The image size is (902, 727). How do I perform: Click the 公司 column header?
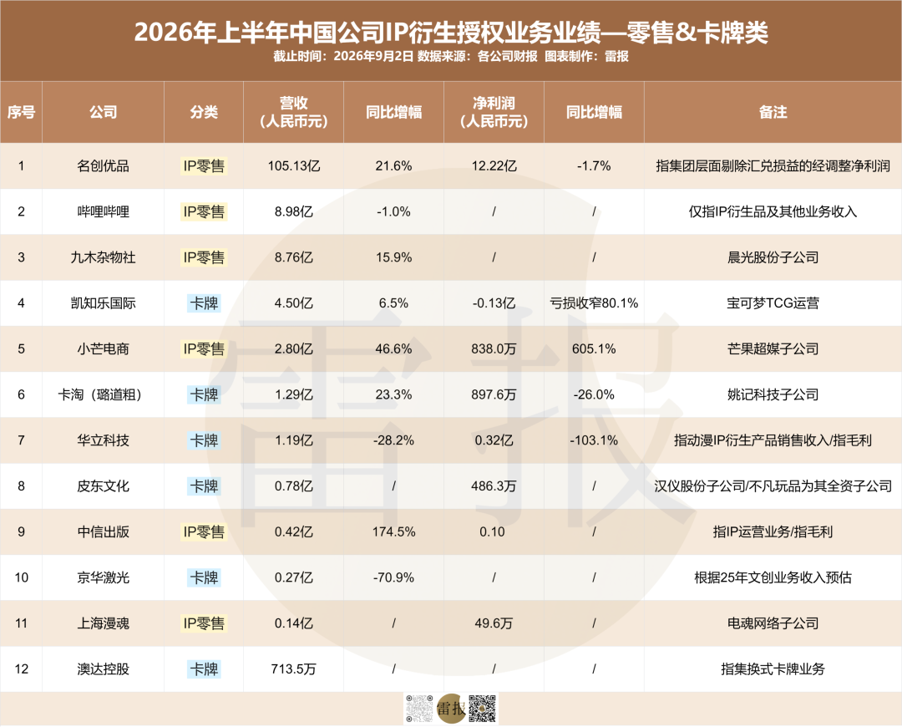coord(103,112)
